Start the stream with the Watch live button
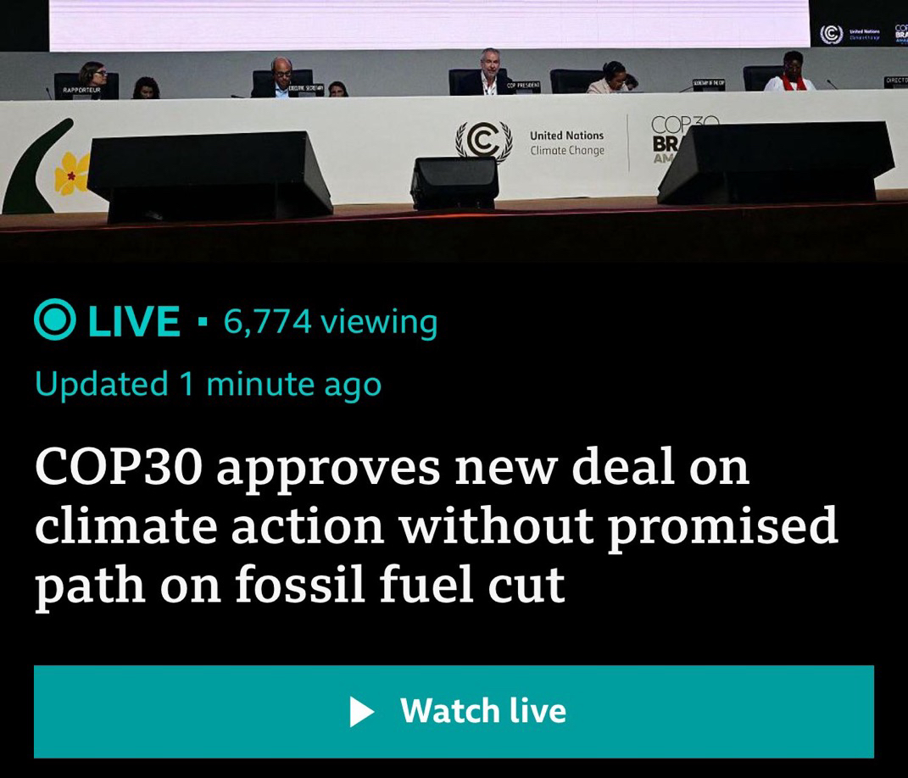The width and height of the screenshot is (908, 778). 454,711
